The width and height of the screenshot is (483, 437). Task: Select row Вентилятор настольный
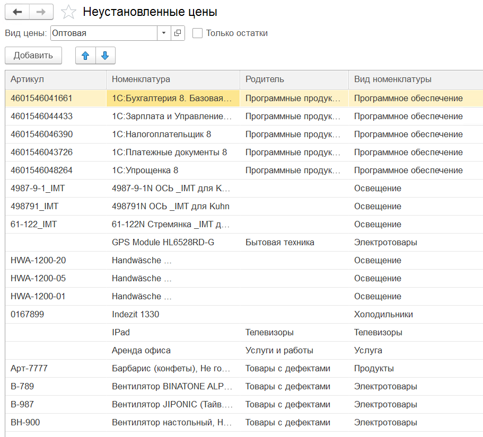[x=173, y=422]
